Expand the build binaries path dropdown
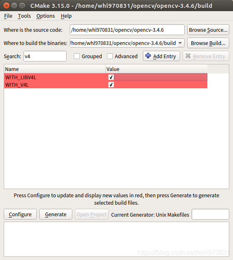This screenshot has height=260, width=233. click(x=180, y=43)
